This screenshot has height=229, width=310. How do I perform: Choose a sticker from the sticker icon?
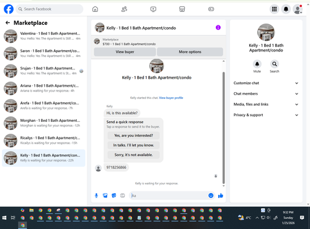(x=114, y=196)
